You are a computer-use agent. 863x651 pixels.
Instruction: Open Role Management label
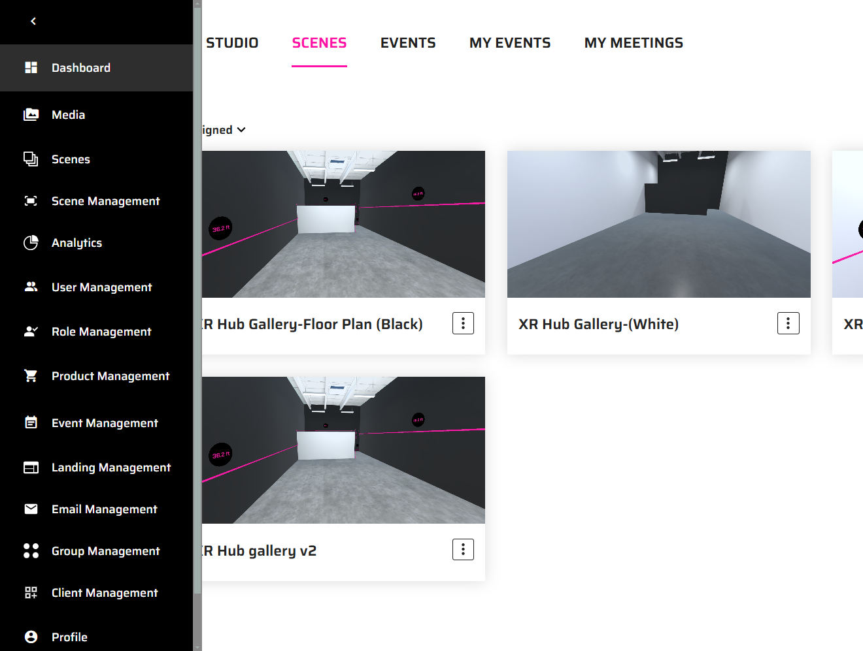101,332
